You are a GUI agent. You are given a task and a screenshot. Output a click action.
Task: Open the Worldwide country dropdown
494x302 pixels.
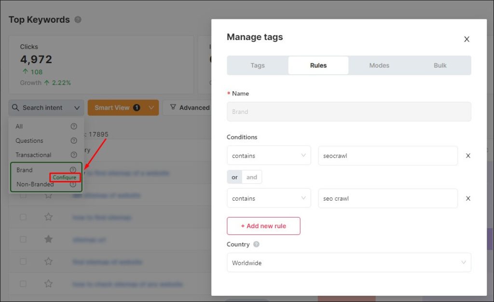click(x=349, y=262)
